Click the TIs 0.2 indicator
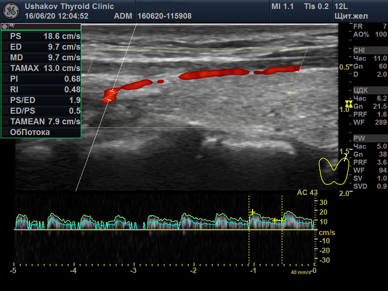388x291 pixels. coord(316,6)
